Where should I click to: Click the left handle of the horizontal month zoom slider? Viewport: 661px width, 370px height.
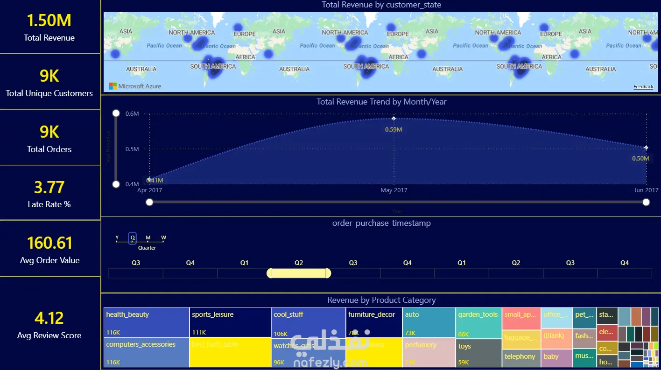pos(149,202)
